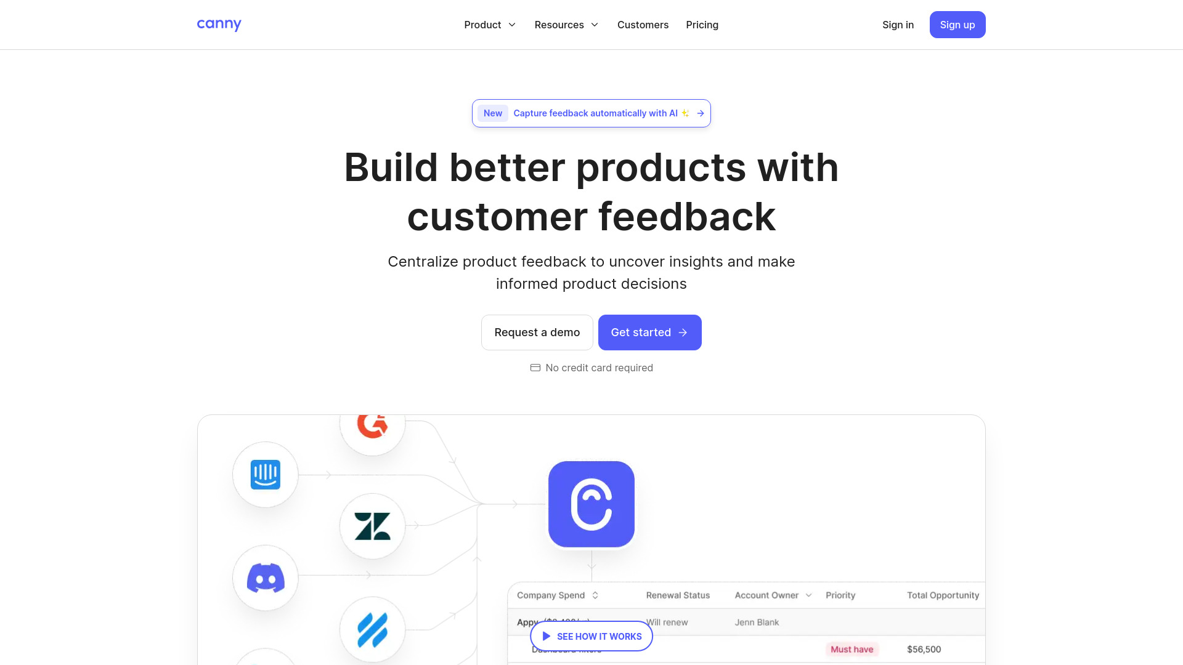Click the Sign up link
This screenshot has height=665, width=1183.
(957, 25)
